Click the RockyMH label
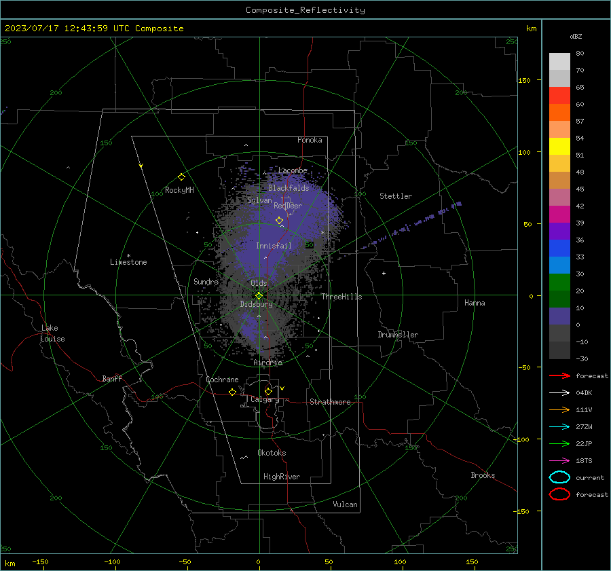The image size is (611, 571). [179, 190]
